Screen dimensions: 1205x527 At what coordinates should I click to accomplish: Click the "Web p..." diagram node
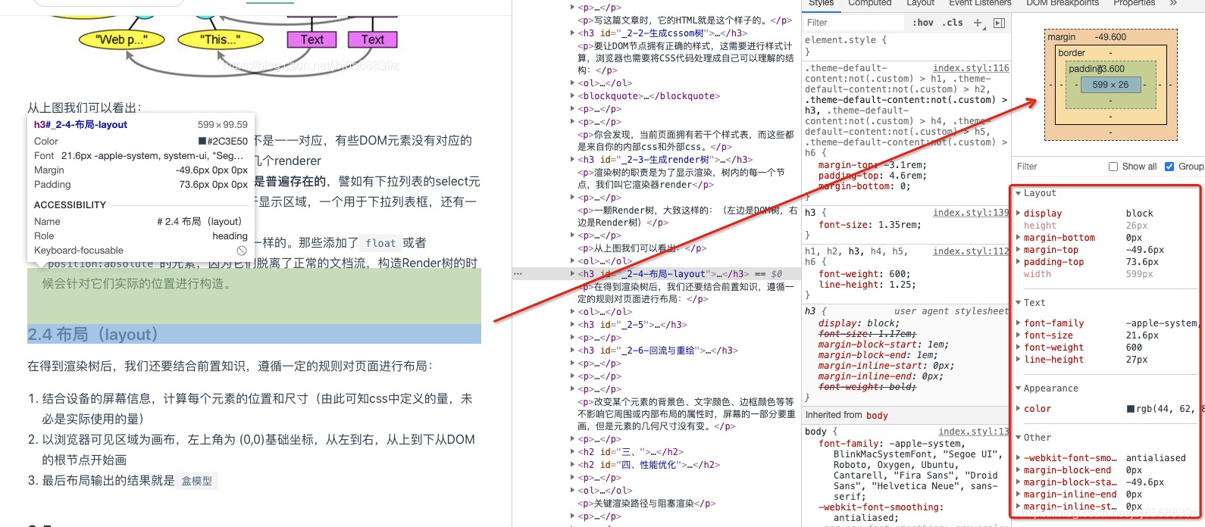click(x=121, y=39)
